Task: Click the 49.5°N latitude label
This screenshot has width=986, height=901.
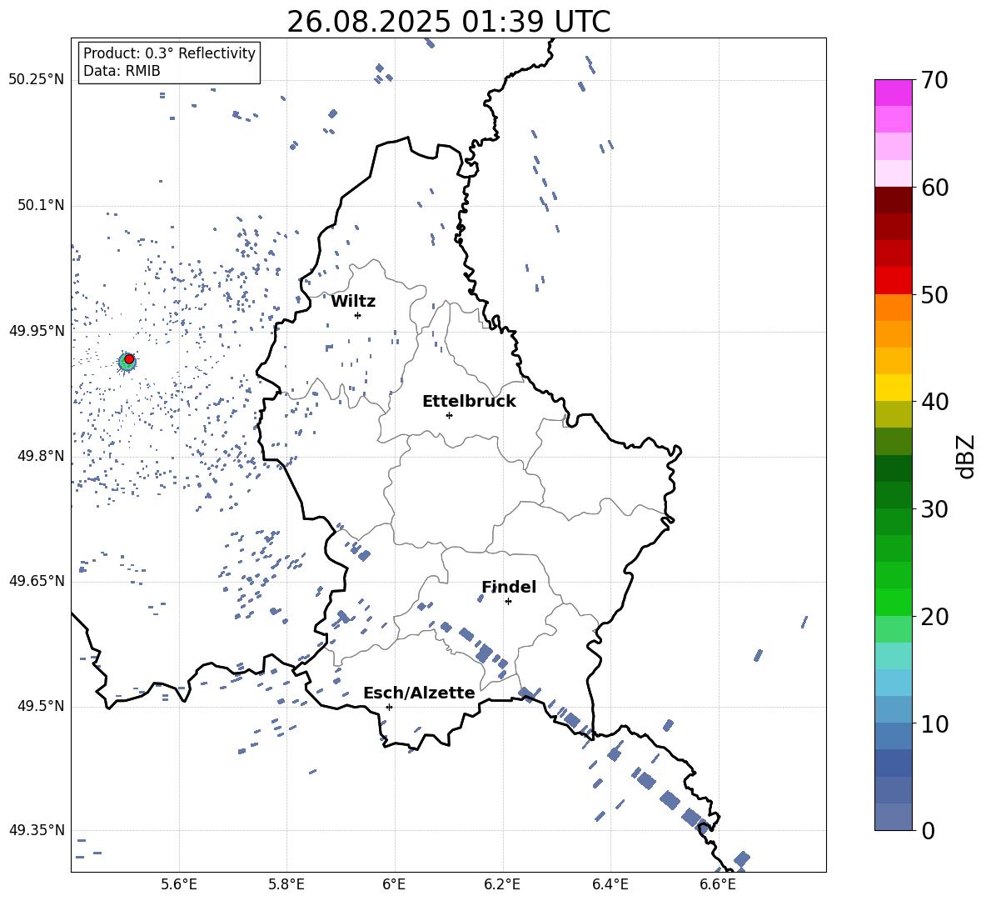Action: click(x=41, y=707)
